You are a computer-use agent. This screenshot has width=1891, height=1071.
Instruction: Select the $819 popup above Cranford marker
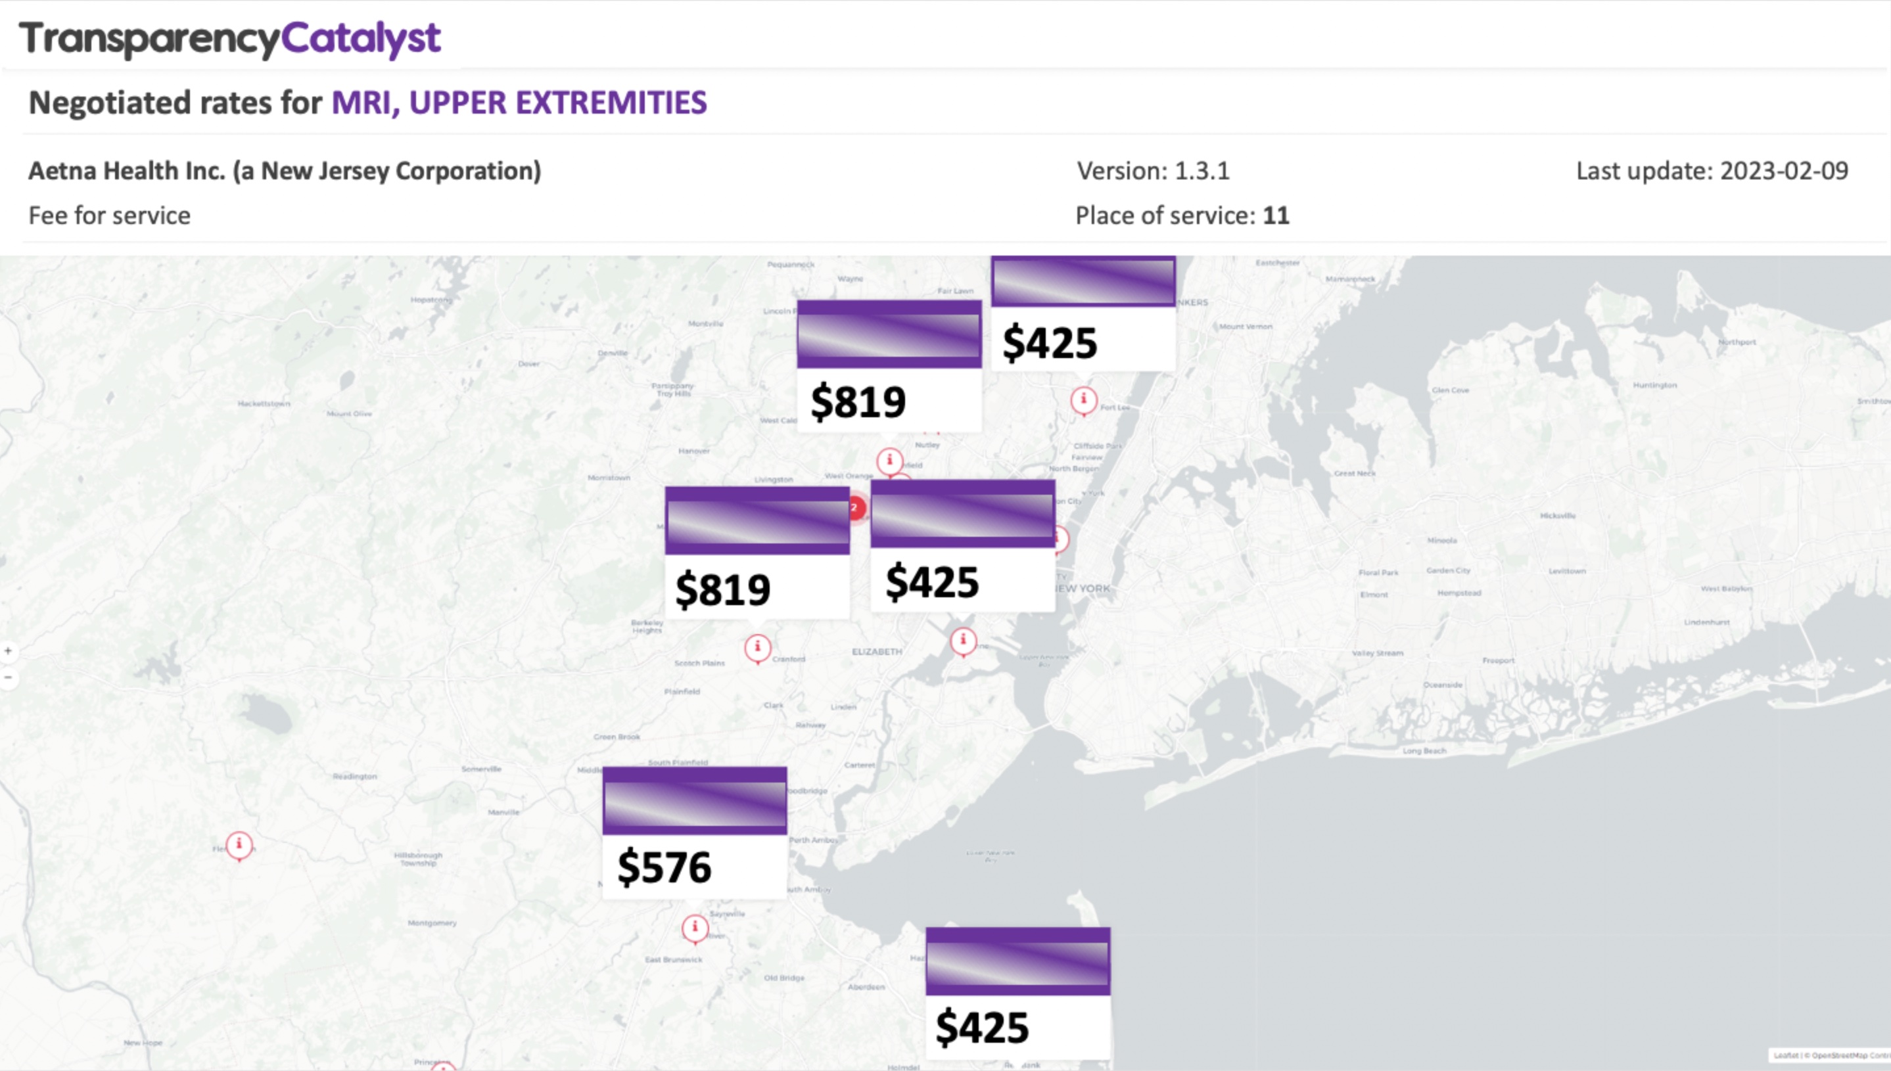[757, 553]
